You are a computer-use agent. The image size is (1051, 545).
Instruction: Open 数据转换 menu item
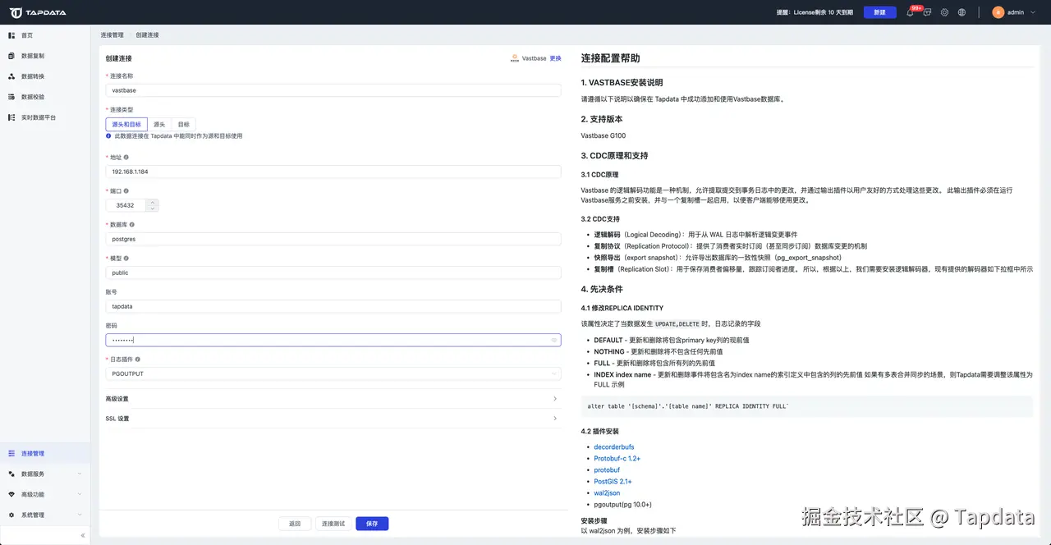[45, 76]
